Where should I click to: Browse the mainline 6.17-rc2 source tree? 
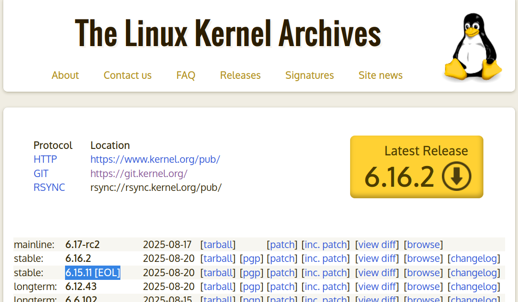(x=423, y=244)
